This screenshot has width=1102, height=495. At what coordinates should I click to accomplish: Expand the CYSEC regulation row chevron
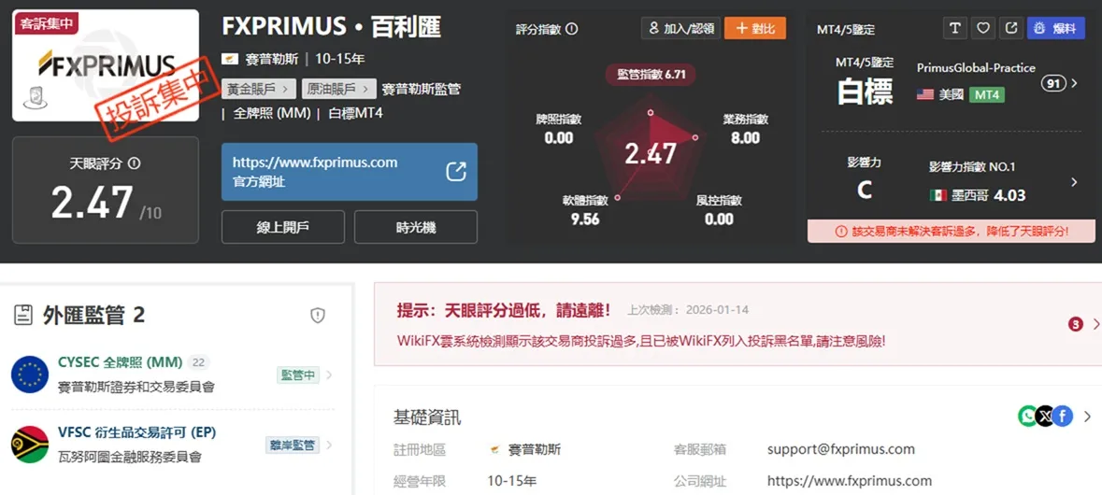[329, 375]
